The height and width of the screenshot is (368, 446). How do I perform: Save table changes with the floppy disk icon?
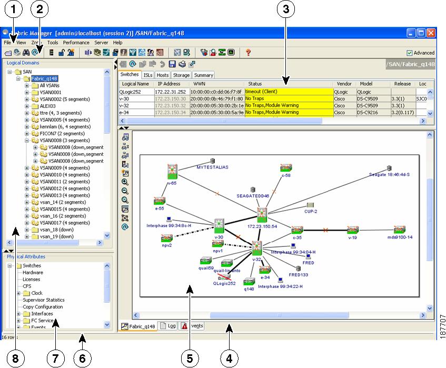tap(172, 64)
